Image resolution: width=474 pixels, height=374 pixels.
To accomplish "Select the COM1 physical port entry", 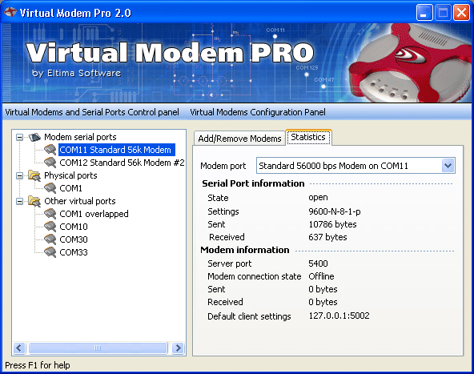I will [x=70, y=188].
